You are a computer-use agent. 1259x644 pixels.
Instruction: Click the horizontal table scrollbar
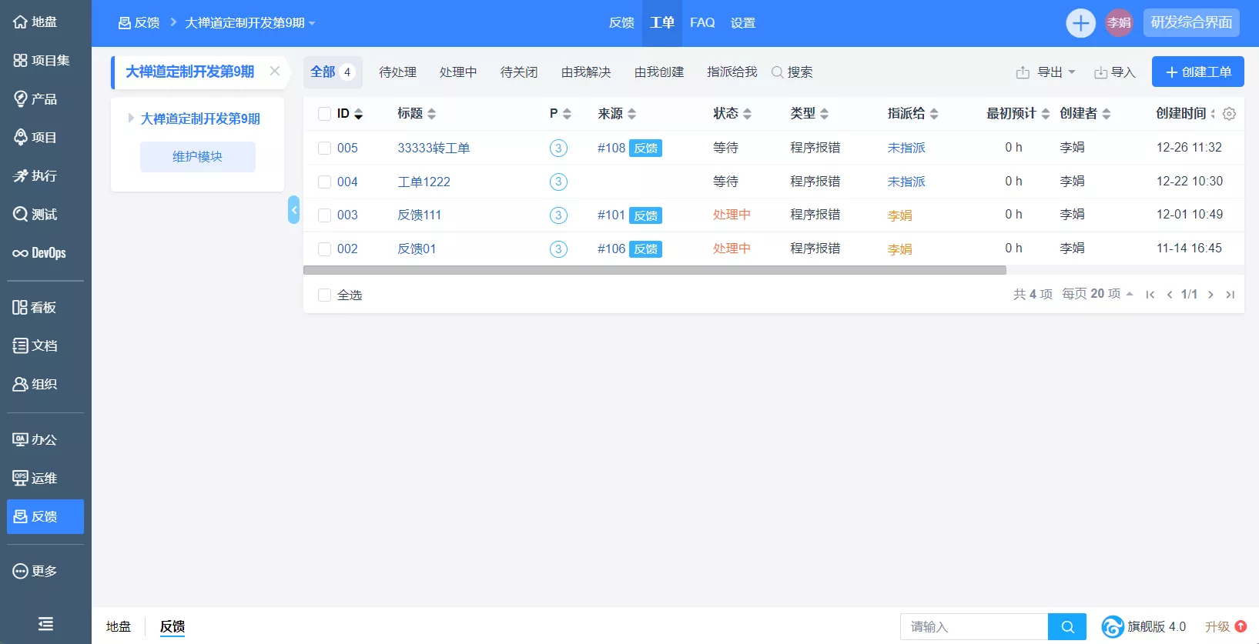655,270
